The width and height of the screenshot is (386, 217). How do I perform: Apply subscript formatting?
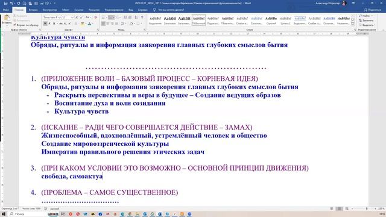point(65,24)
